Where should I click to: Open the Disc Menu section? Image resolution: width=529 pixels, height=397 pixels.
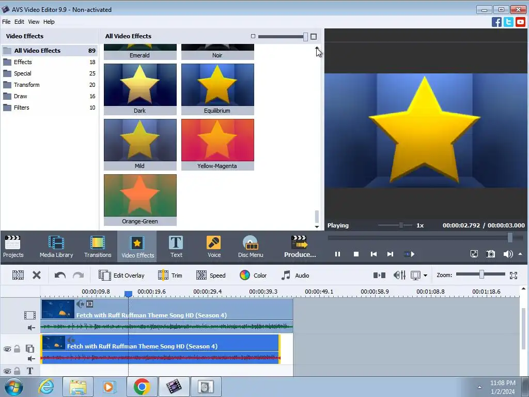(x=251, y=247)
